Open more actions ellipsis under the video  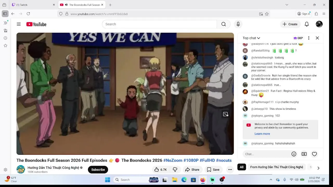230,170
